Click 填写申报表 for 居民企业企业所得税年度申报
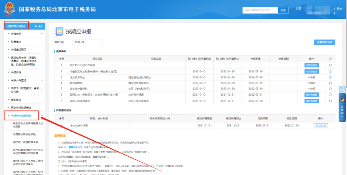 click(x=312, y=95)
